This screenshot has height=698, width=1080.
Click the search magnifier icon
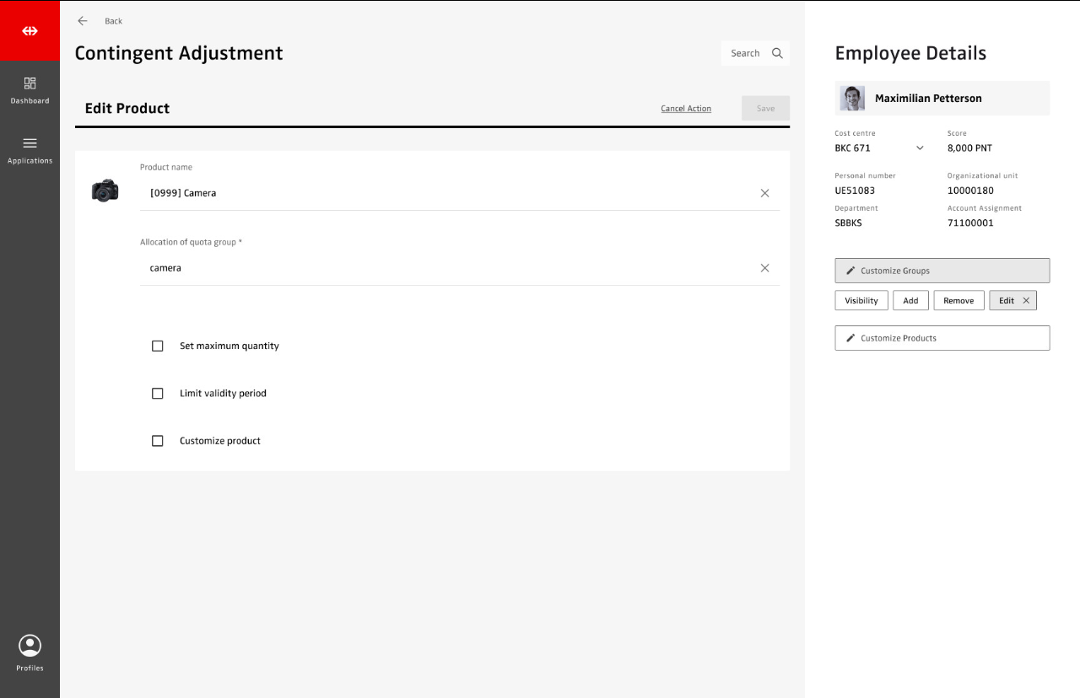[777, 53]
